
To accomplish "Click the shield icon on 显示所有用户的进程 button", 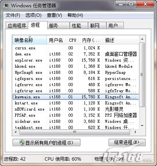I will (22, 143).
